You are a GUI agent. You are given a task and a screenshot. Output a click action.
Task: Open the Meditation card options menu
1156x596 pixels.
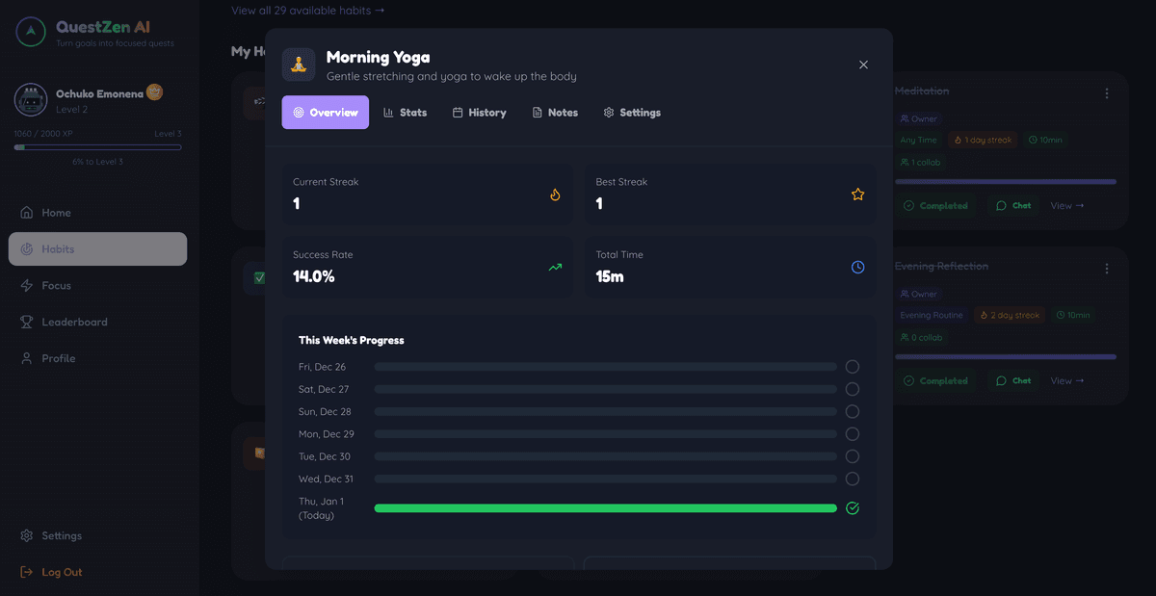point(1105,92)
